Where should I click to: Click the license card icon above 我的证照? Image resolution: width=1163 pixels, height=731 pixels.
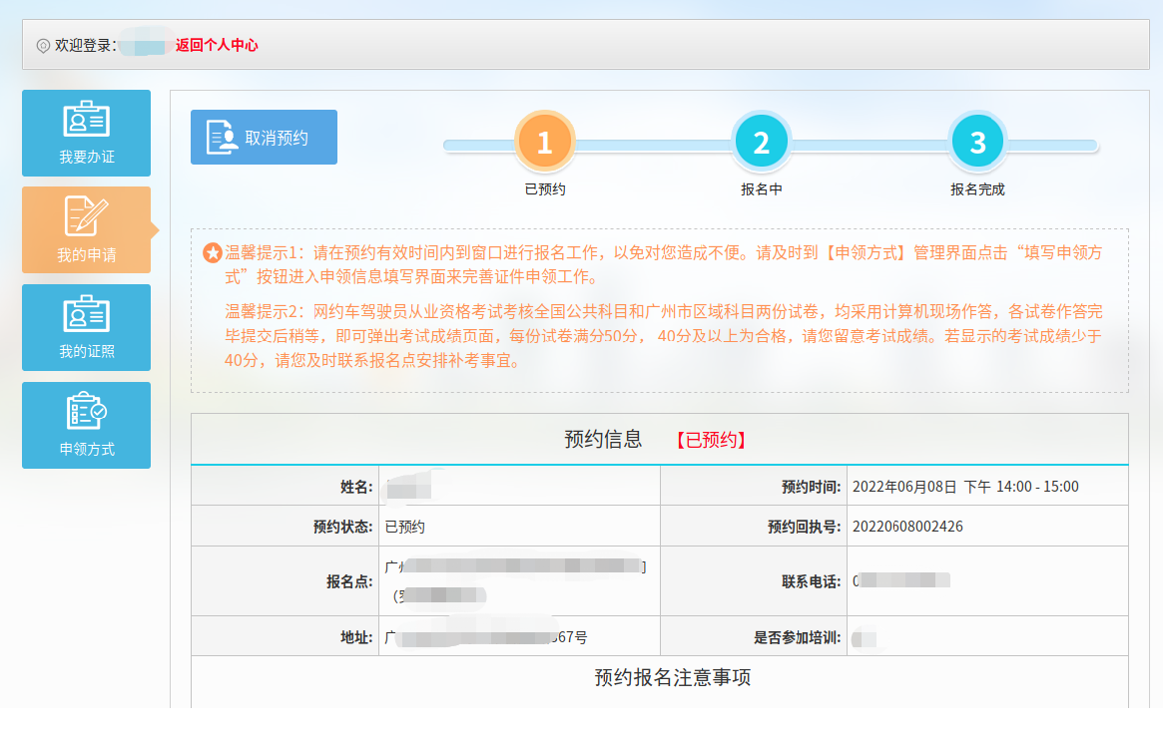[x=86, y=314]
